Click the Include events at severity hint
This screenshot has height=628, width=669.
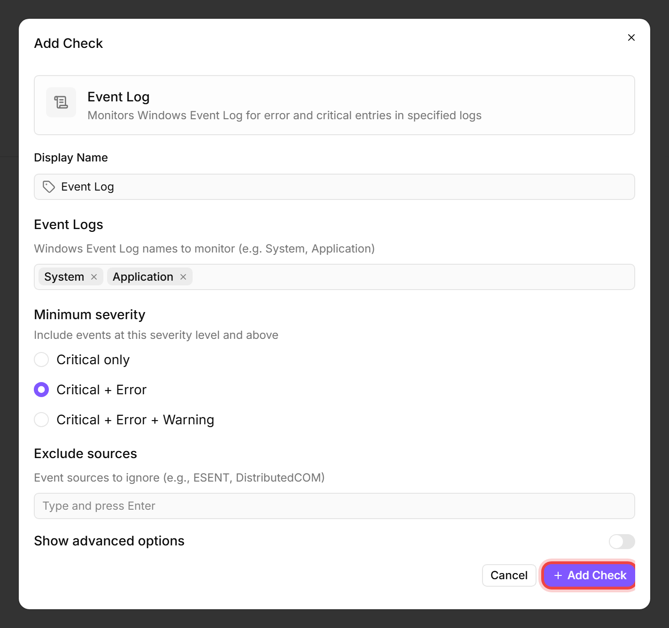click(x=156, y=335)
